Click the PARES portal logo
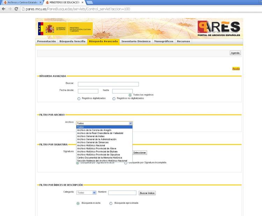Viewport: 262px width, 216px height. tap(219, 29)
